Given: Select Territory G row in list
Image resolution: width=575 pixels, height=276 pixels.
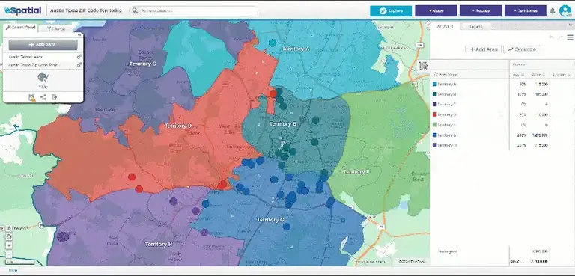Looking at the screenshot, I should click(x=502, y=135).
